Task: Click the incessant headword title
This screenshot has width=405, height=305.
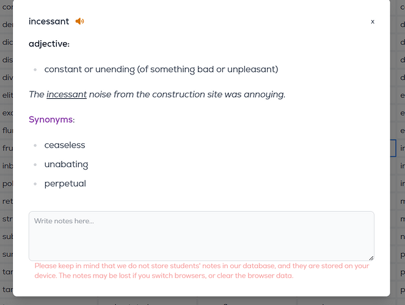Action: 49,21
